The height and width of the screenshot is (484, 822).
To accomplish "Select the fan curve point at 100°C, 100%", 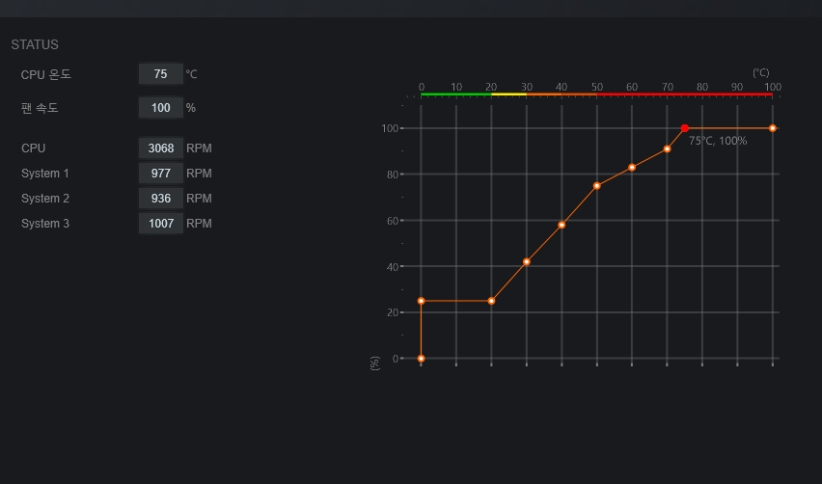I will [772, 128].
